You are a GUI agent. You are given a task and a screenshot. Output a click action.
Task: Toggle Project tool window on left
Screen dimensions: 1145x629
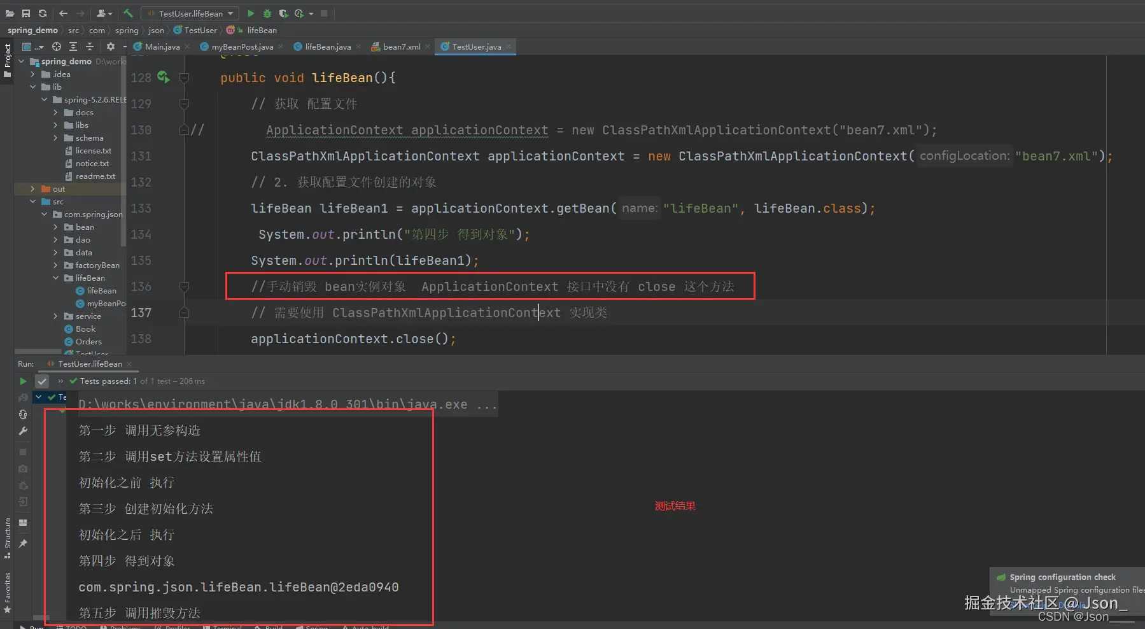pos(8,60)
